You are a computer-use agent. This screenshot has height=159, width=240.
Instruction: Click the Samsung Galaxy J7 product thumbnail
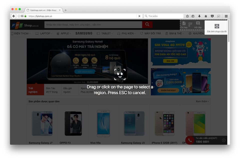(42, 123)
